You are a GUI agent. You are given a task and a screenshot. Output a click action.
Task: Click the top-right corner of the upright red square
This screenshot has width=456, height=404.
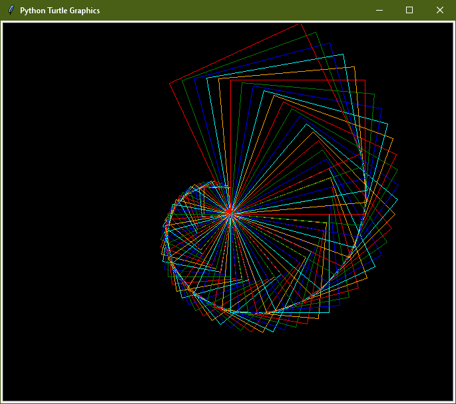pyautogui.click(x=365, y=80)
